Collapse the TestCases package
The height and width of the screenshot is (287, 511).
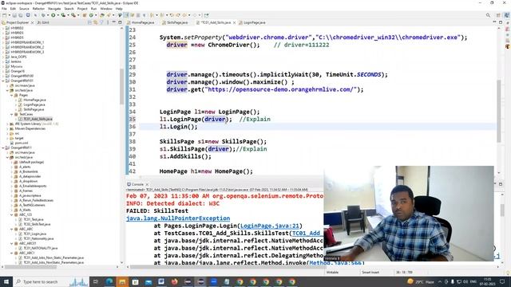(12, 114)
